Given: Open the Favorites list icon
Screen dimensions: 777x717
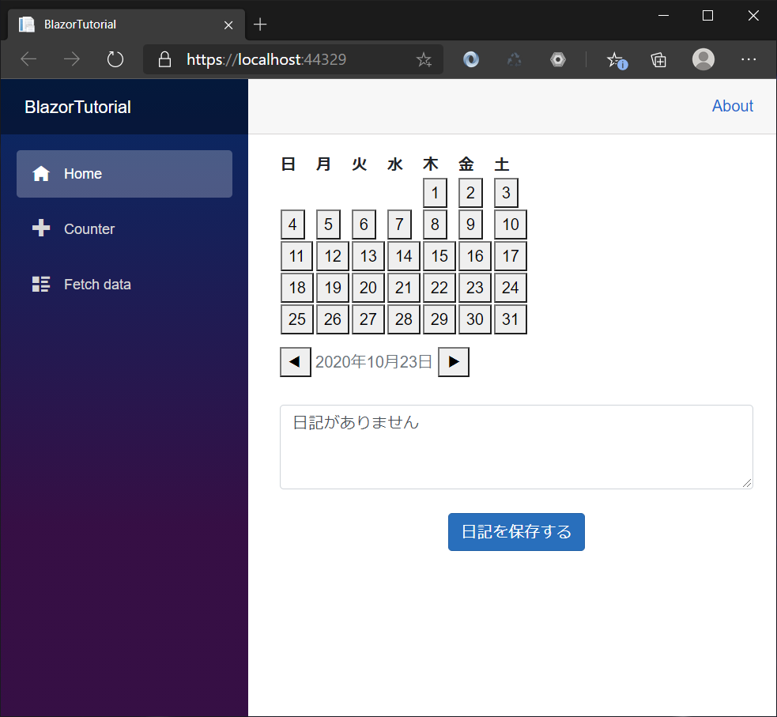Looking at the screenshot, I should [617, 60].
